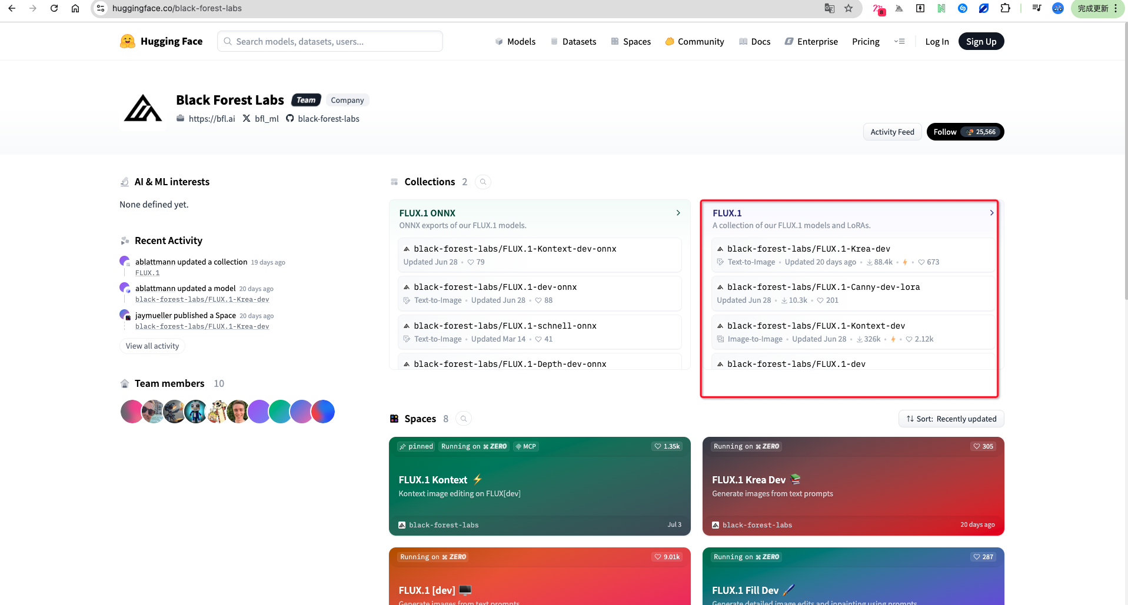Open FLUX.1 link in recent activity

147,273
